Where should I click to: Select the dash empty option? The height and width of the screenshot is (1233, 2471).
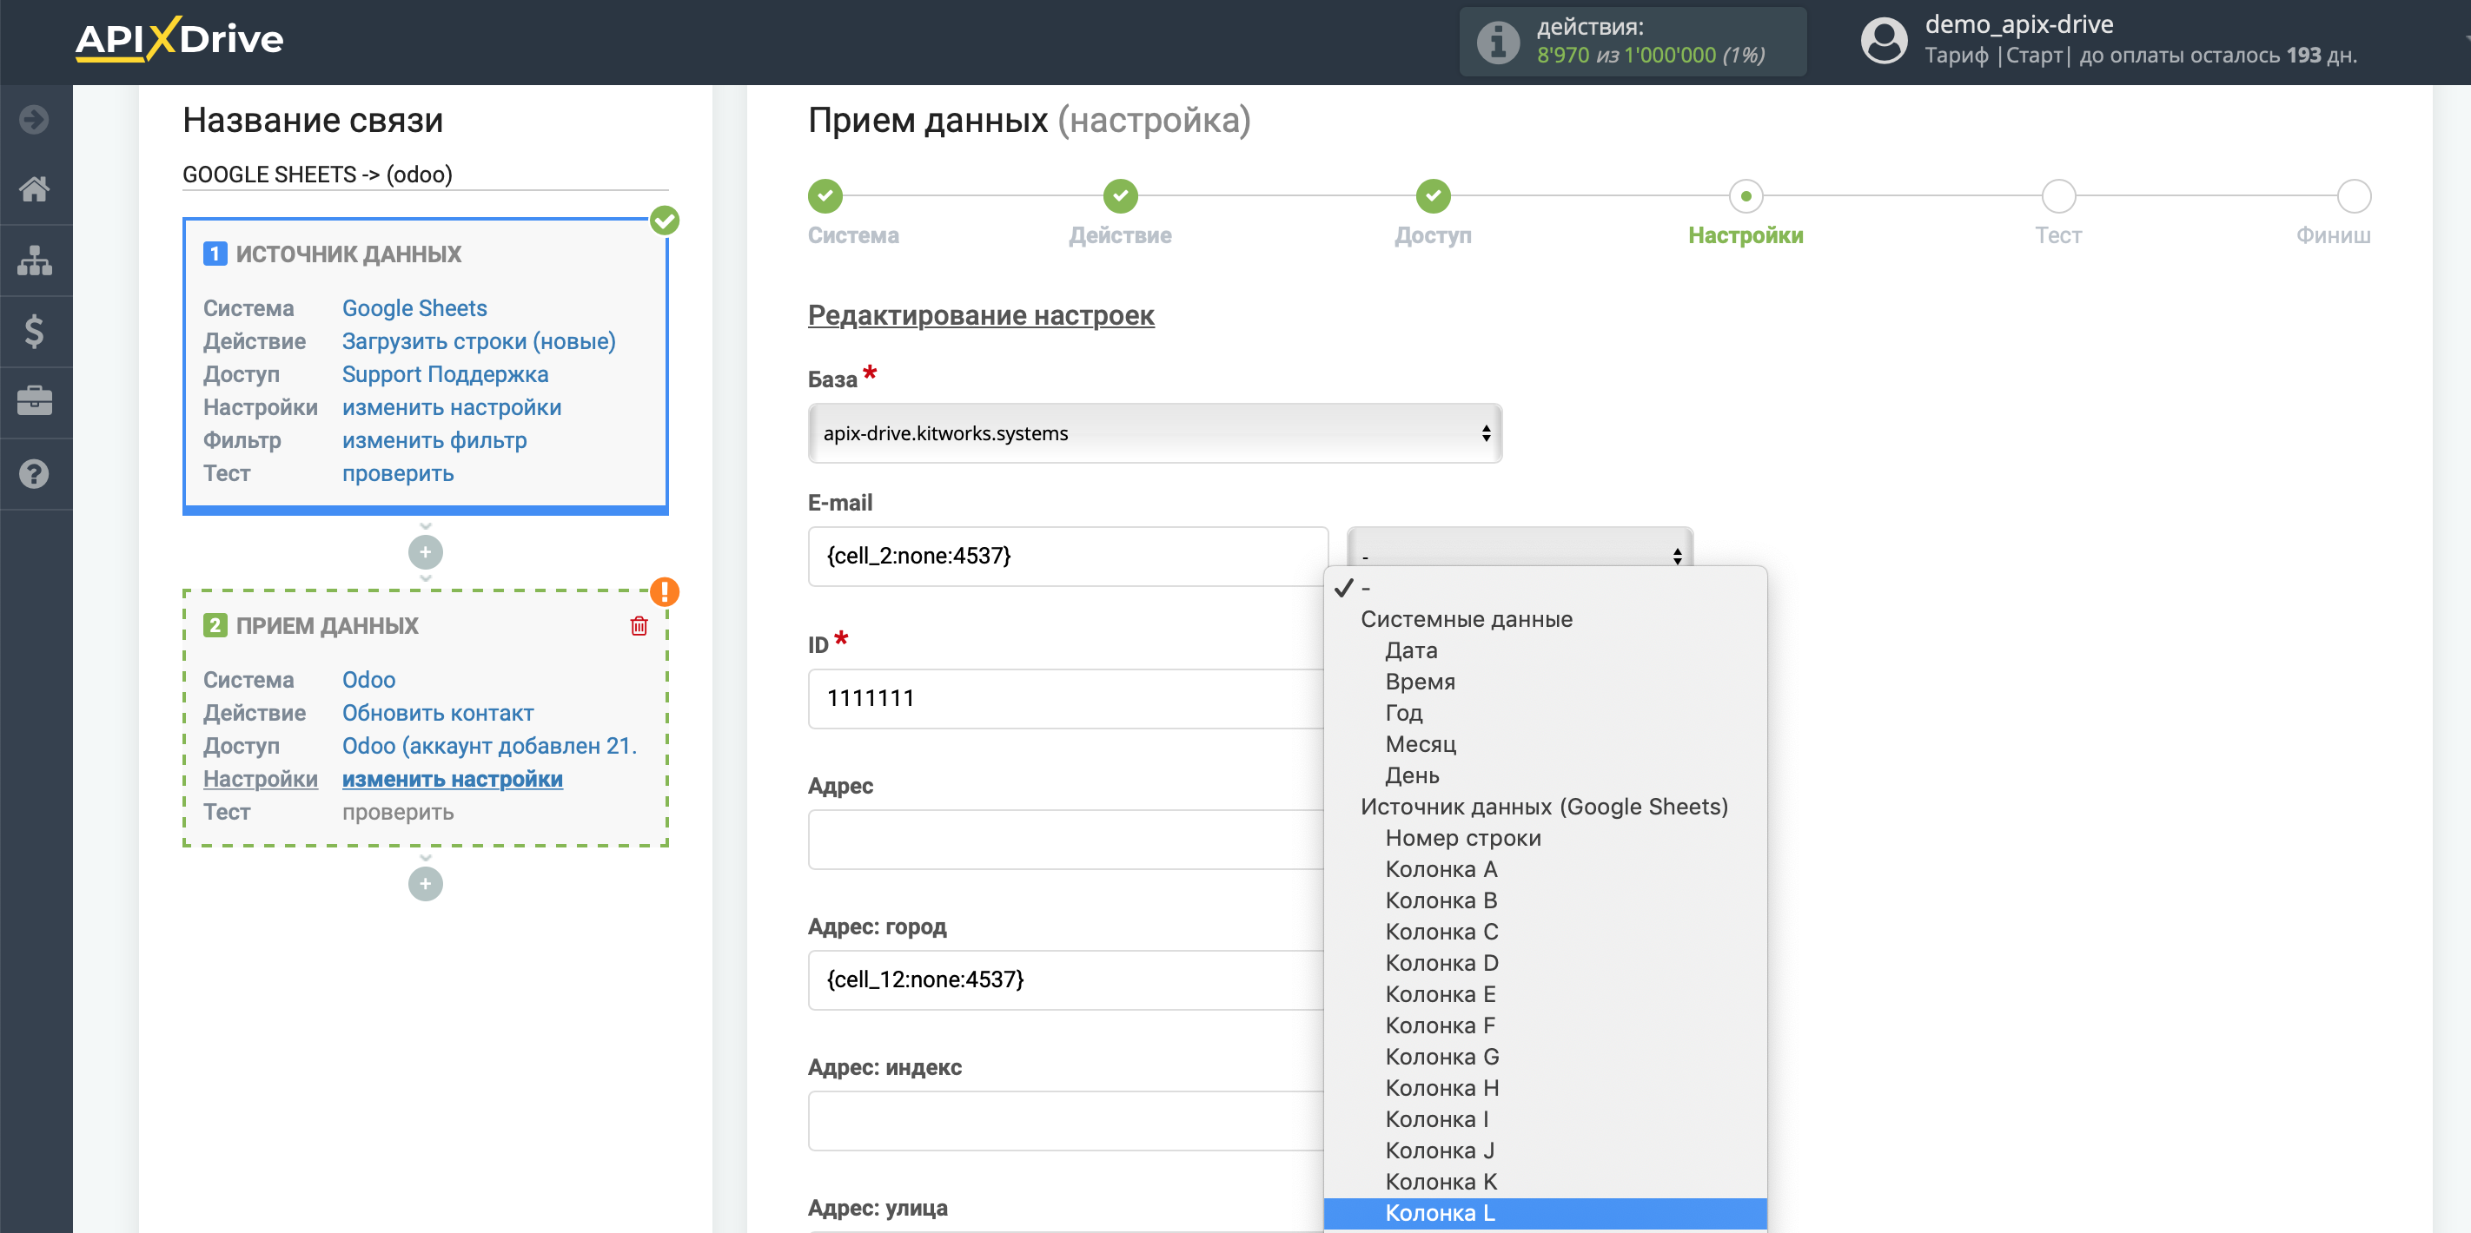[x=1545, y=588]
